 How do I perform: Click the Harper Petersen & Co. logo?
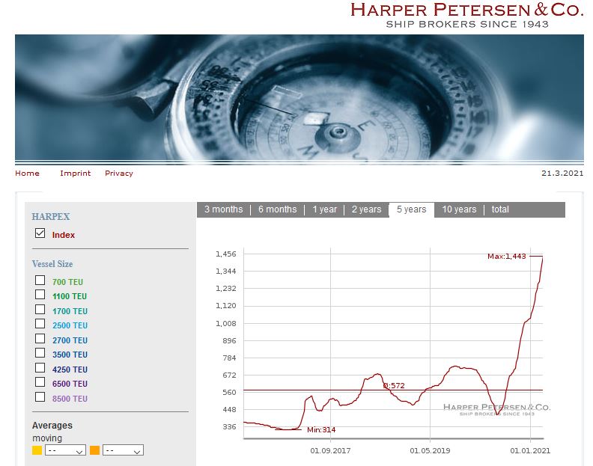pos(466,14)
